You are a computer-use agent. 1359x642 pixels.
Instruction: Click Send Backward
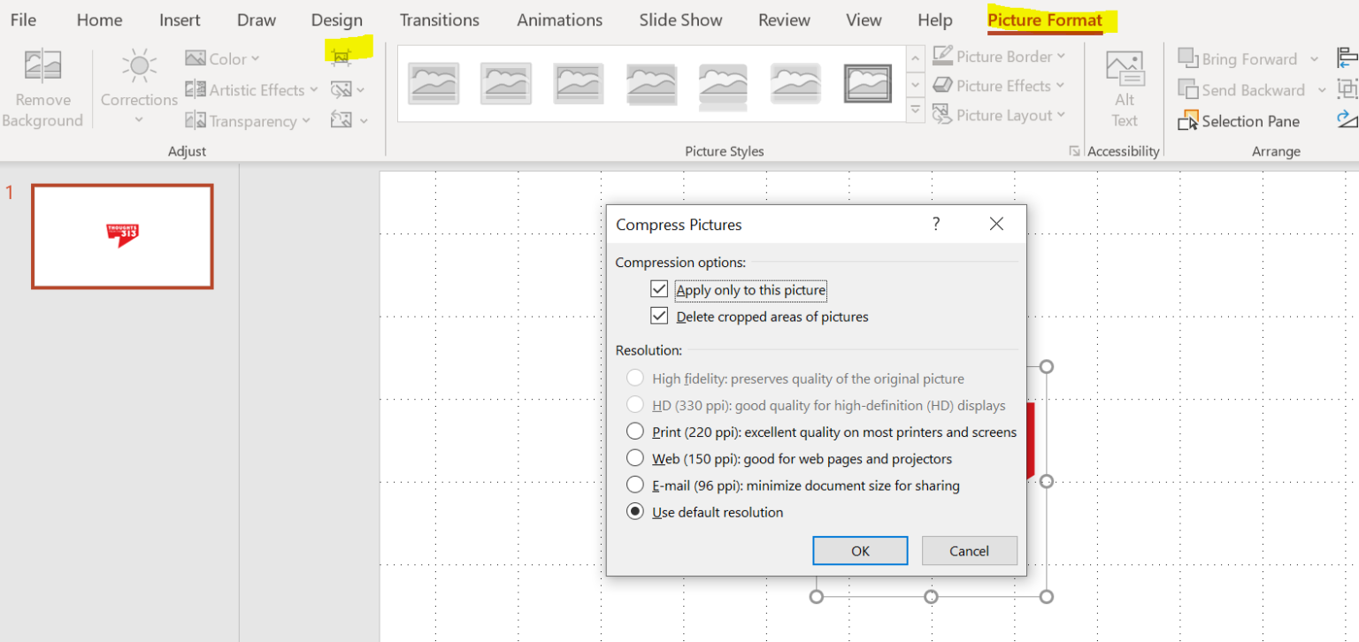tap(1242, 90)
